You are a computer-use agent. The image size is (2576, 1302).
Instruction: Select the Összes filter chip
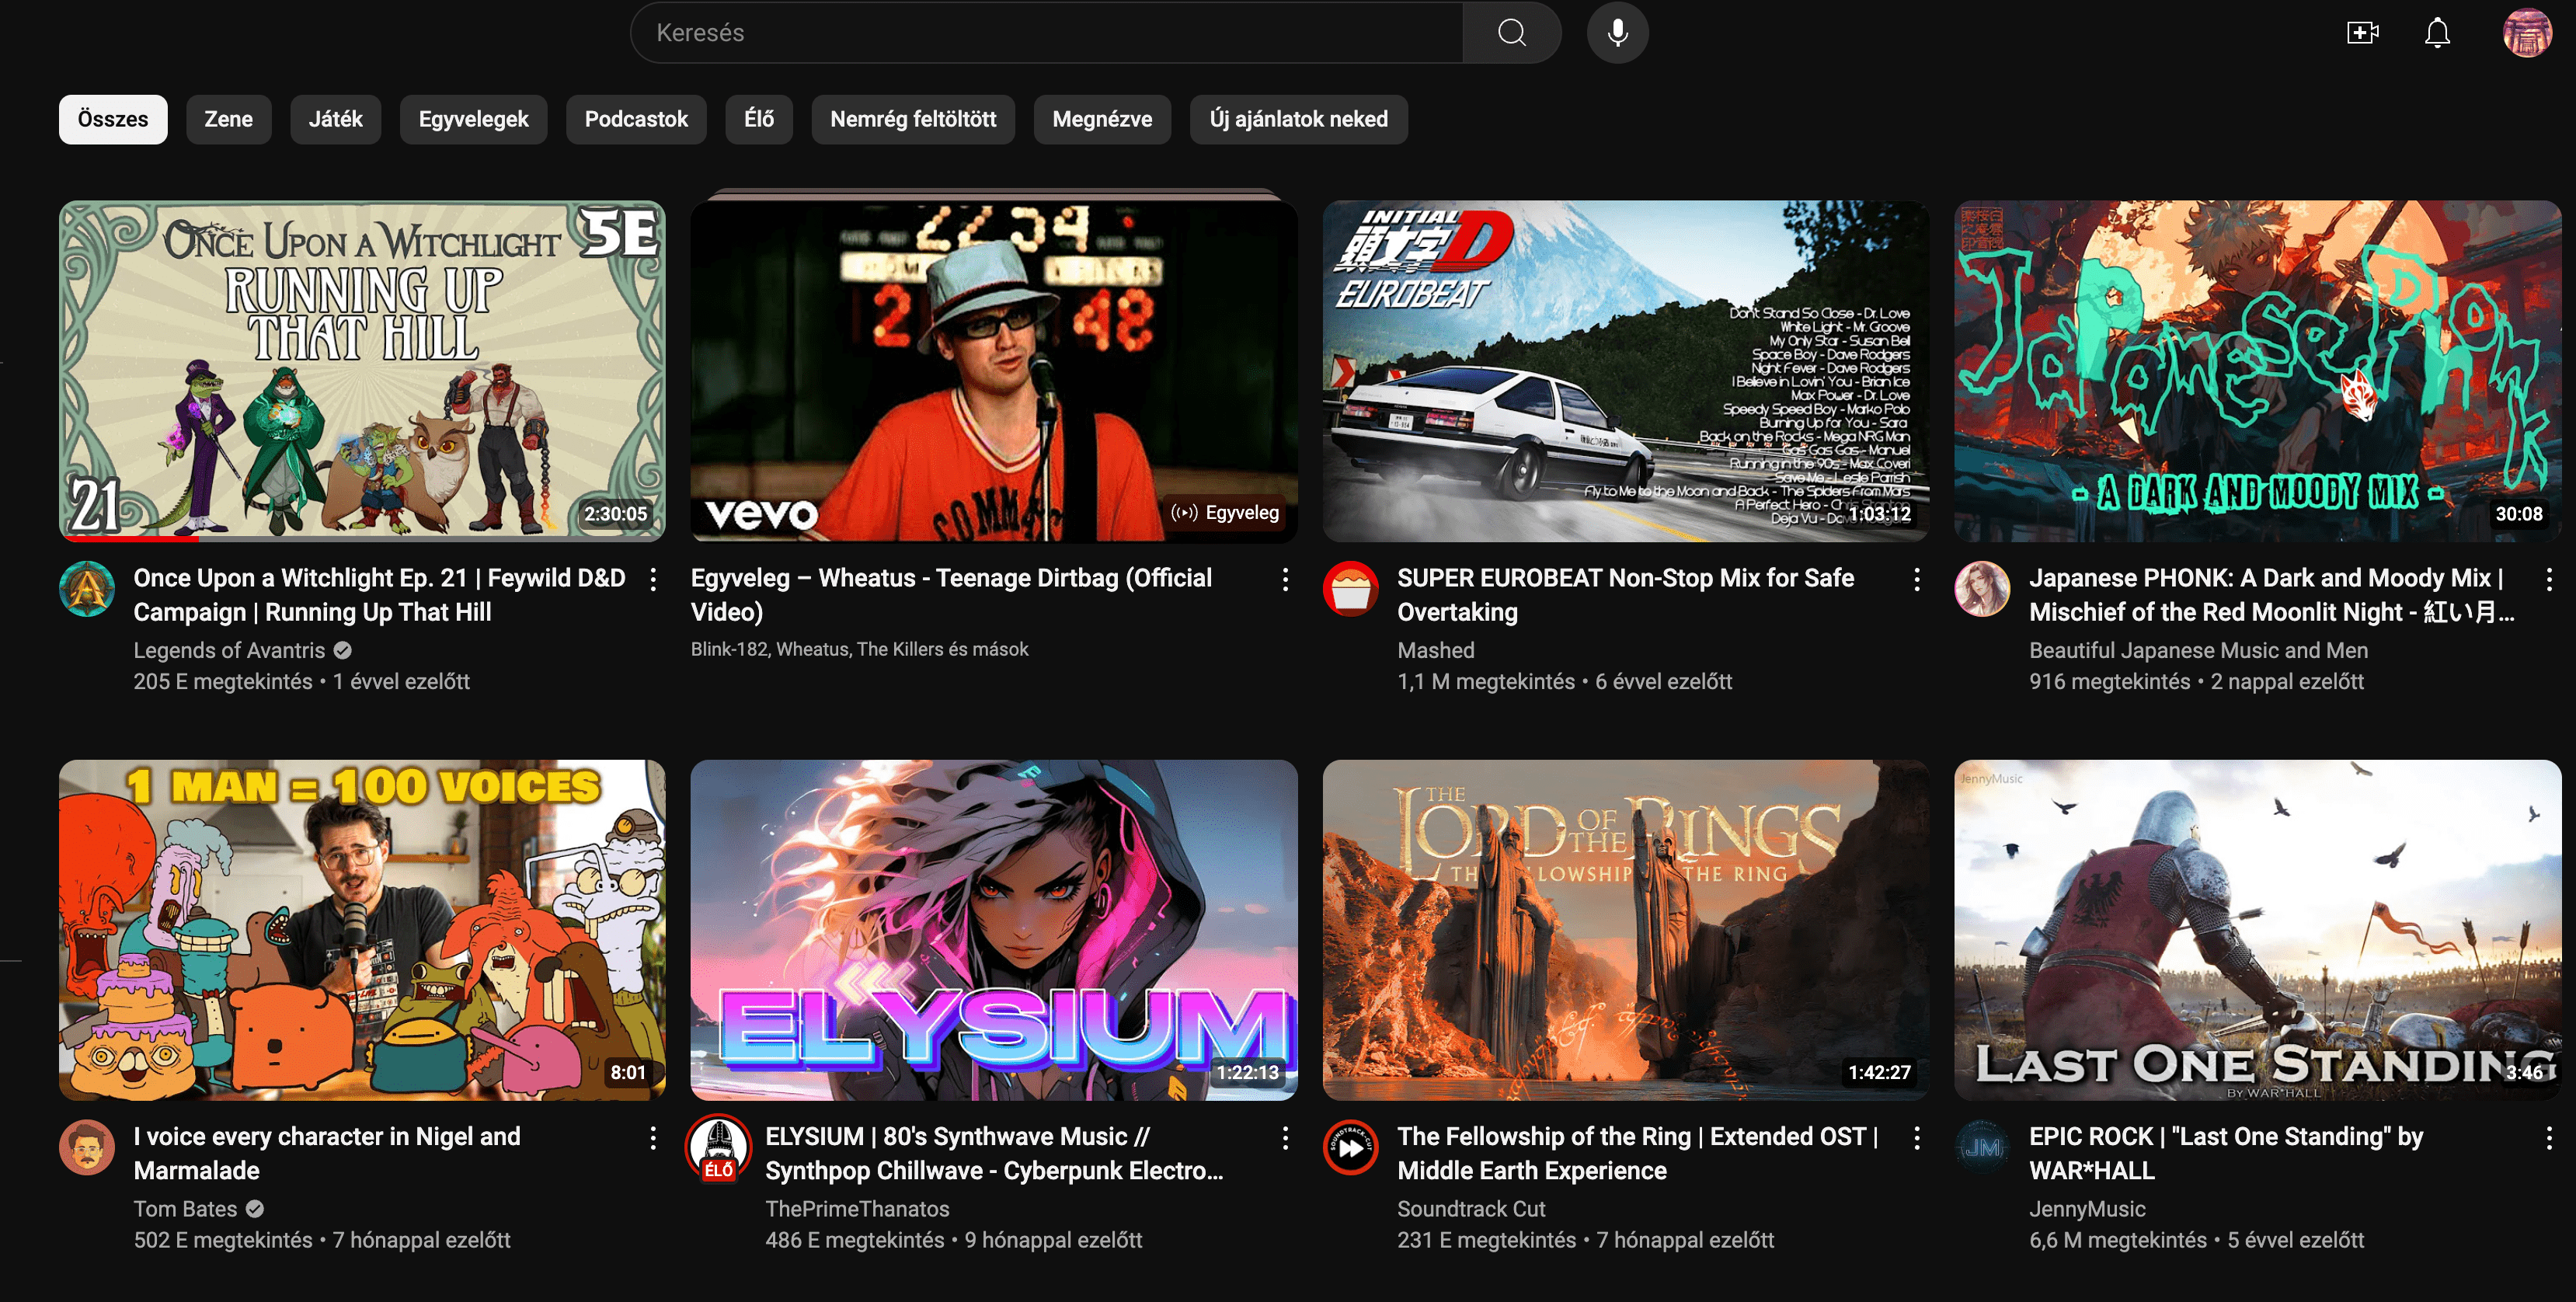pos(113,119)
